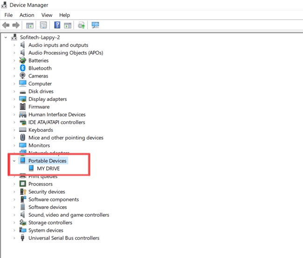Expand the Computer node chevron
This screenshot has width=303, height=258.
[14, 84]
